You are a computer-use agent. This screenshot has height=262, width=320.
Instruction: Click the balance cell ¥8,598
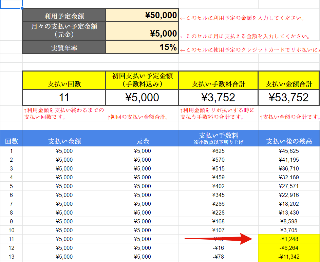(289, 221)
